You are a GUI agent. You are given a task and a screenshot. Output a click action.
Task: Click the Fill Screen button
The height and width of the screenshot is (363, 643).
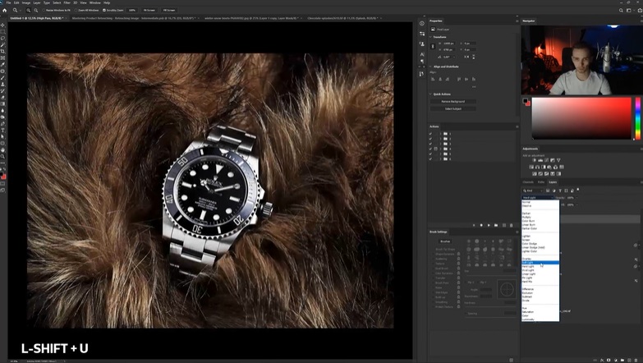tap(169, 10)
